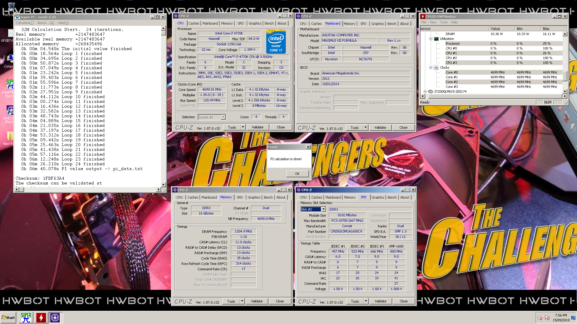Image resolution: width=577 pixels, height=324 pixels.
Task: Click Validate in the Memory window
Action: tap(257, 301)
